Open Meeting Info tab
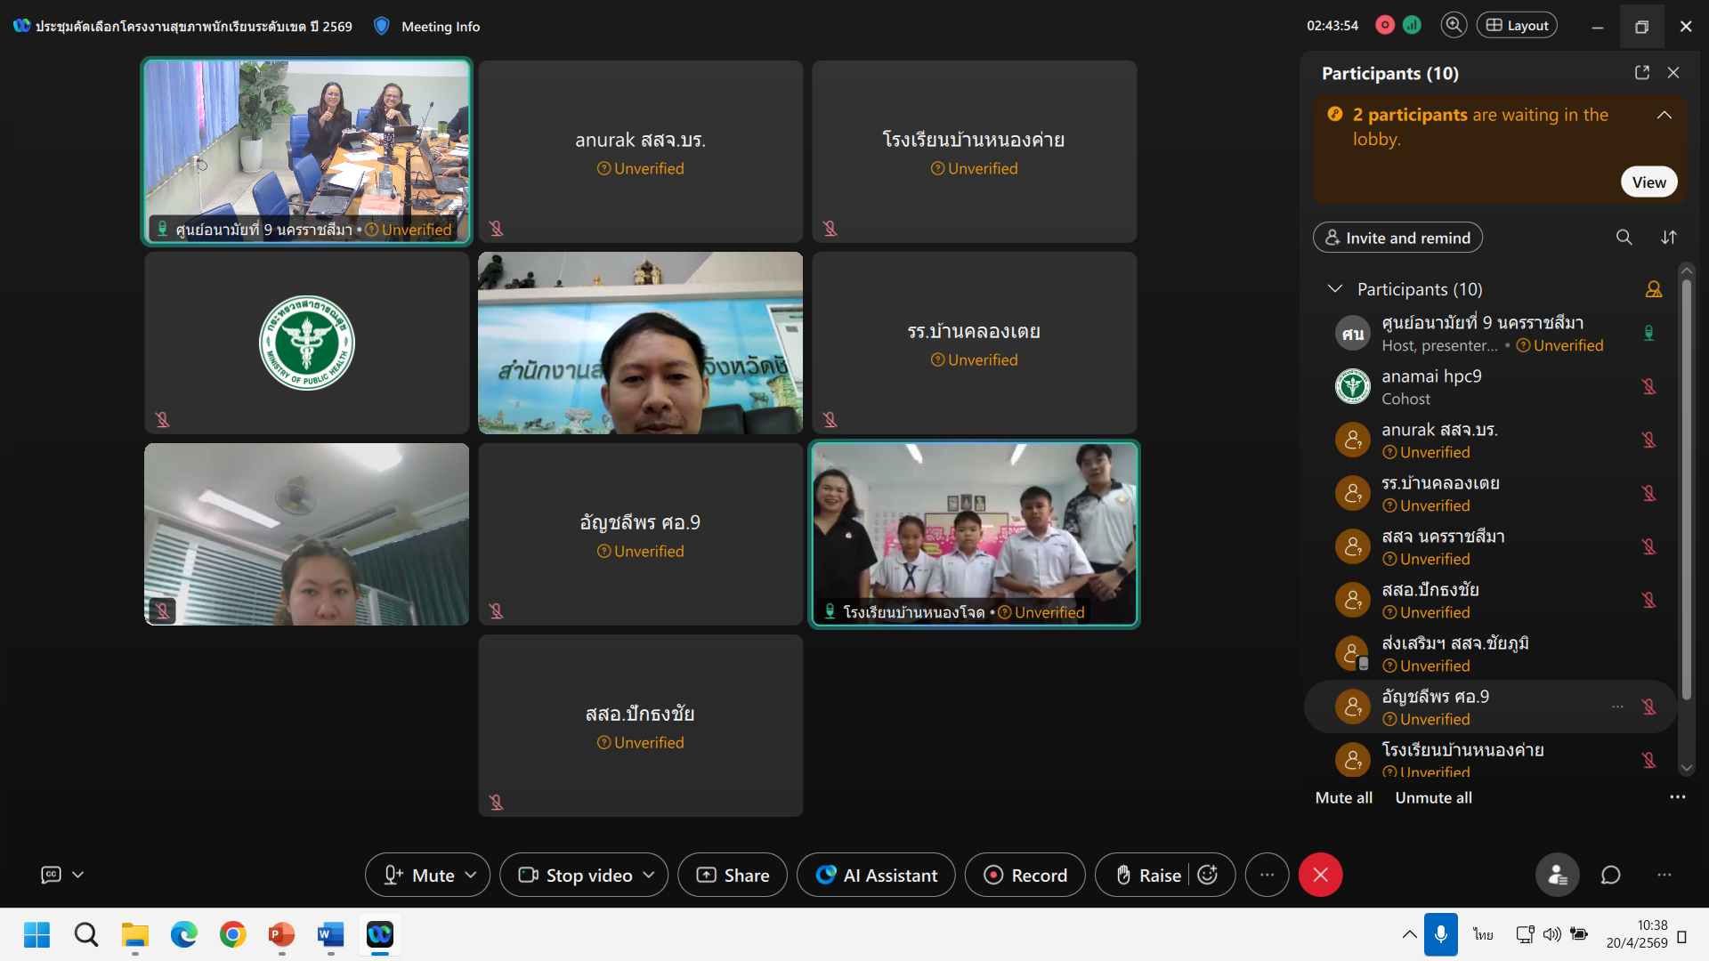Viewport: 1709px width, 961px height. point(440,27)
